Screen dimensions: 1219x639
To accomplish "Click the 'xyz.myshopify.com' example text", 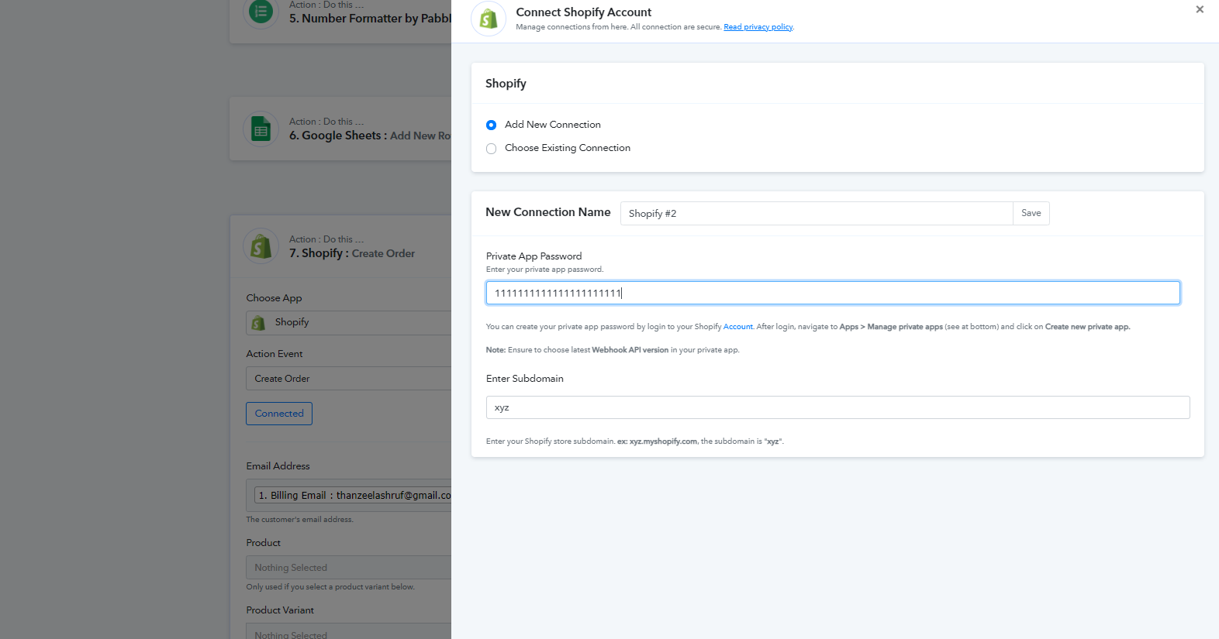I will (x=663, y=441).
